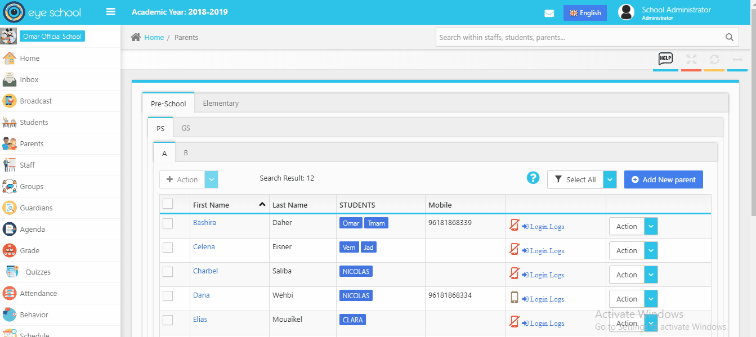This screenshot has height=337, width=756.
Task: Click the magnifier search icon
Action: click(x=730, y=38)
